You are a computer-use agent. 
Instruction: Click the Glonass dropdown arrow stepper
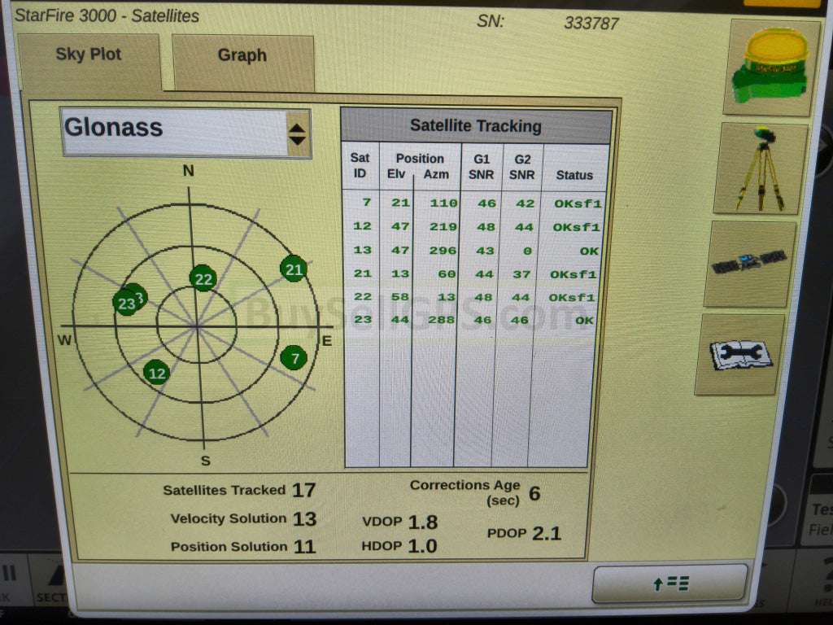[298, 134]
